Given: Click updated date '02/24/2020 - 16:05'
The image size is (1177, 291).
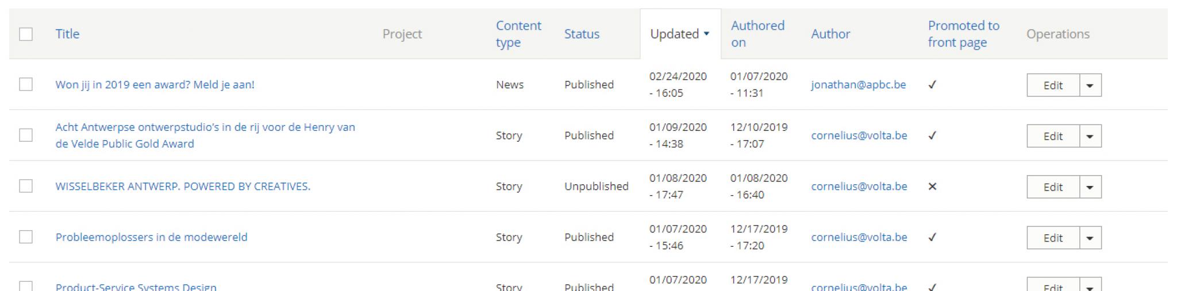Looking at the screenshot, I should (678, 84).
